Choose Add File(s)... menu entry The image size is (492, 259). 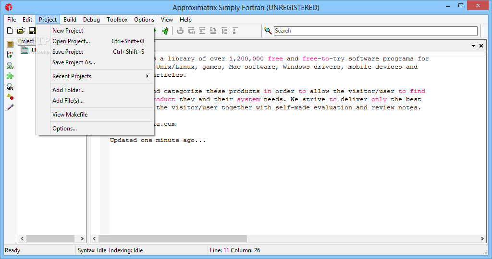pyautogui.click(x=95, y=101)
